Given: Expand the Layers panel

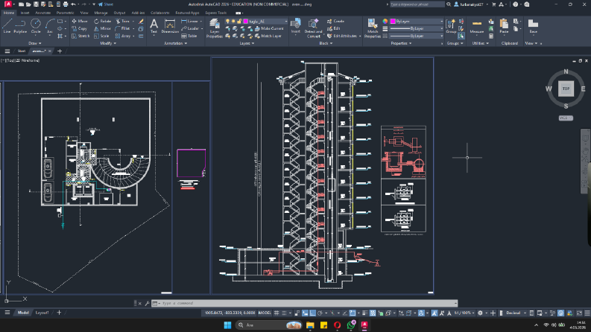Looking at the screenshot, I should pyautogui.click(x=247, y=43).
